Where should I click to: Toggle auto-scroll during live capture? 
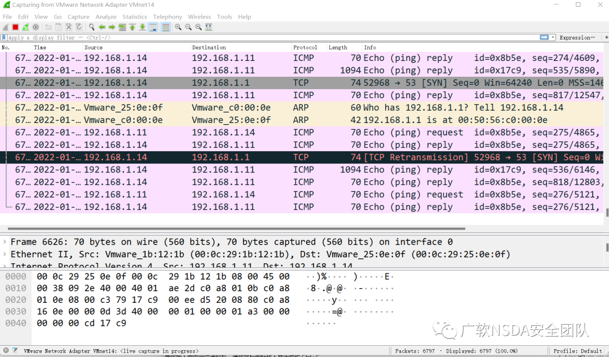tap(153, 27)
